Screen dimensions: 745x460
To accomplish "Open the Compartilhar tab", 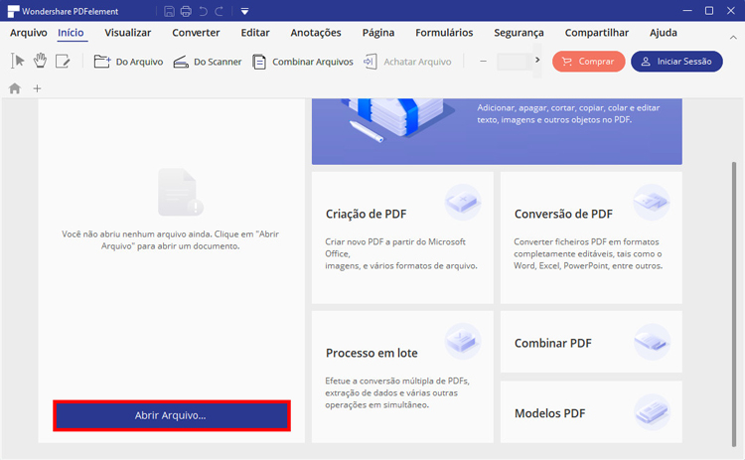I will 597,33.
